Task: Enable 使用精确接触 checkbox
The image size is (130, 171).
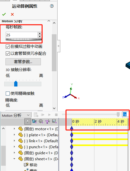Action: pos(8,93)
